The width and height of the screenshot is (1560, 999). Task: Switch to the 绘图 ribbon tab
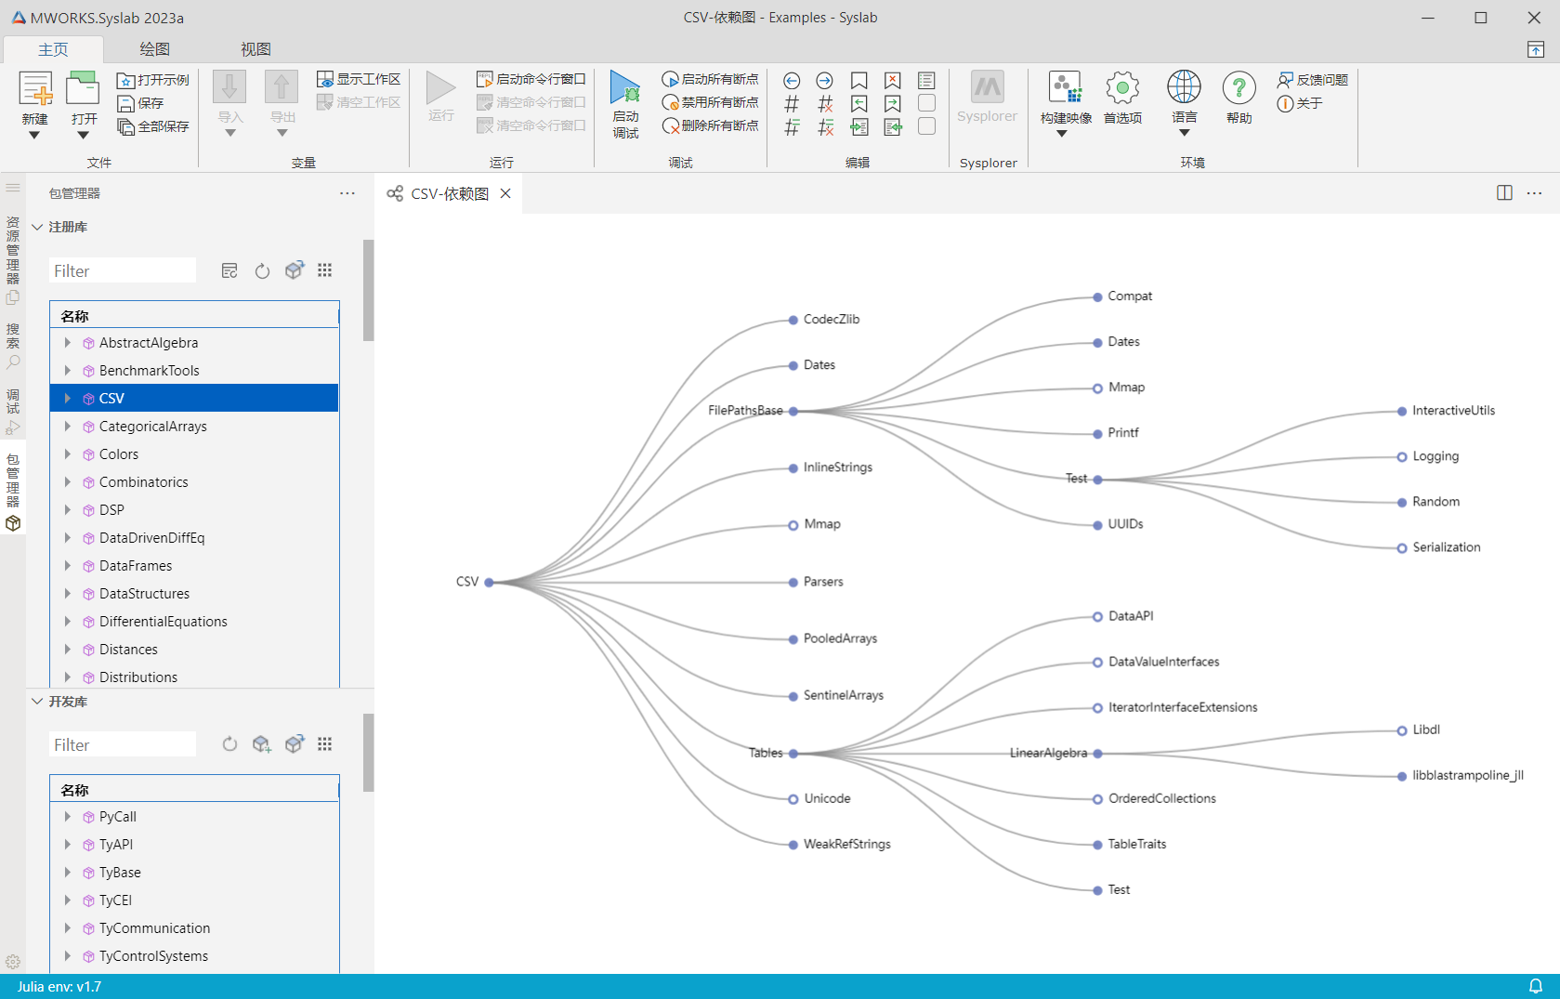coord(154,49)
